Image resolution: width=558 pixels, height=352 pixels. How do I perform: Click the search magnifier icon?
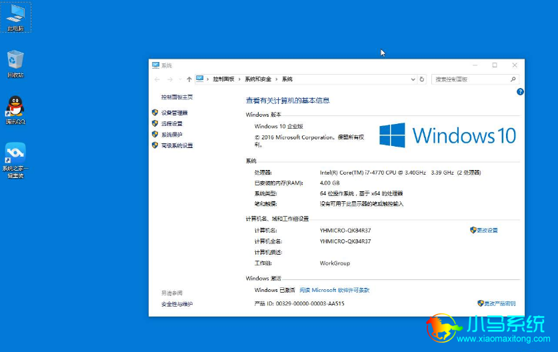click(x=513, y=79)
